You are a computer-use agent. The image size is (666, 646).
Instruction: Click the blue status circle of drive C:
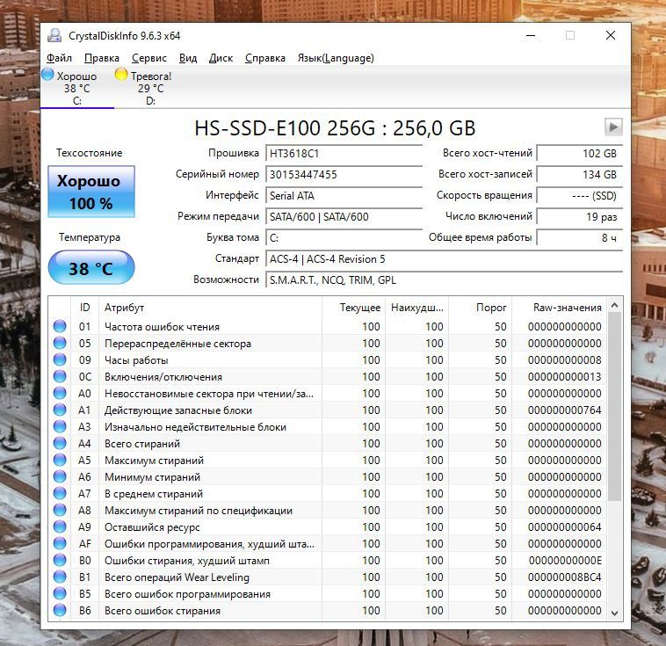[x=47, y=75]
